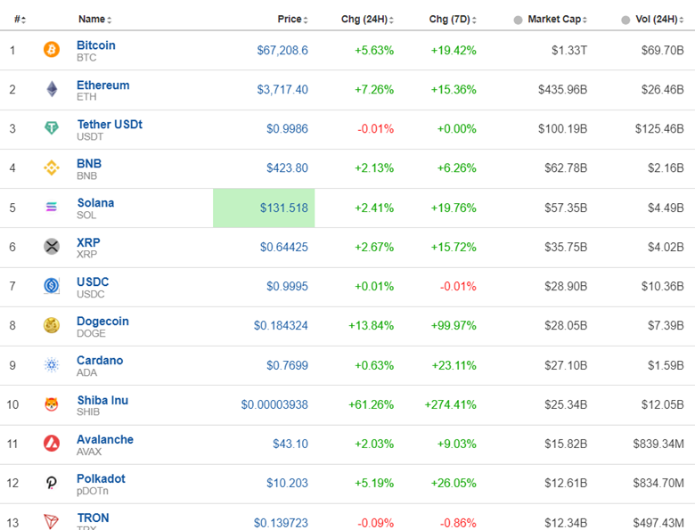Image resolution: width=695 pixels, height=530 pixels.
Task: Click Ethereum price $3,717.40
Action: pos(282,89)
